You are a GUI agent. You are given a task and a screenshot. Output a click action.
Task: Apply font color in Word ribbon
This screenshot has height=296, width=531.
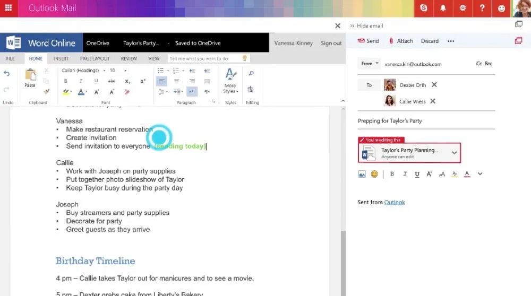tap(81, 92)
